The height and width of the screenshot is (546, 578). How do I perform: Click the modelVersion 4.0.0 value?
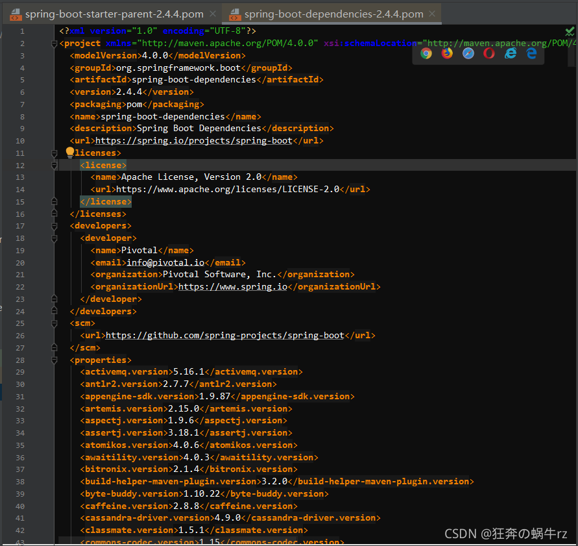(x=155, y=56)
